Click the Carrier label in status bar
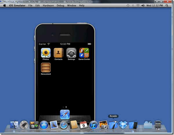This screenshot has width=174, height=135. [x=42, y=44]
